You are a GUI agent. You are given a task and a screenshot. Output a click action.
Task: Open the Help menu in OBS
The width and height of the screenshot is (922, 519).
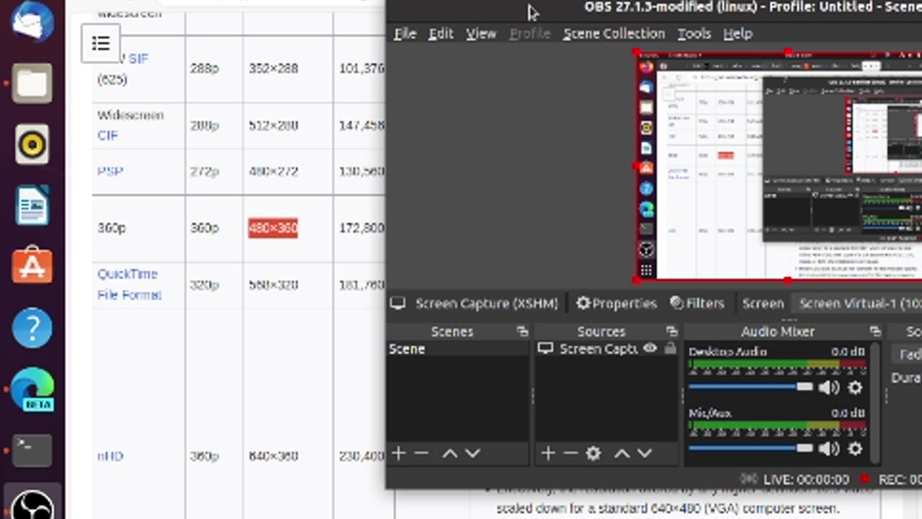[x=738, y=34]
